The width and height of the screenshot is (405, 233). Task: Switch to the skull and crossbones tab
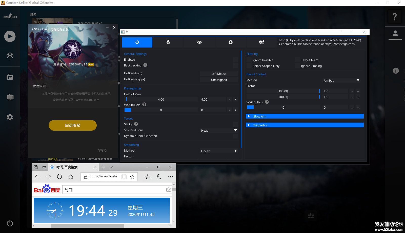168,42
